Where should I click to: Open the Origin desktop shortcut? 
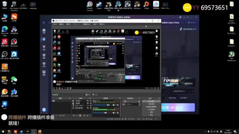(147, 5)
